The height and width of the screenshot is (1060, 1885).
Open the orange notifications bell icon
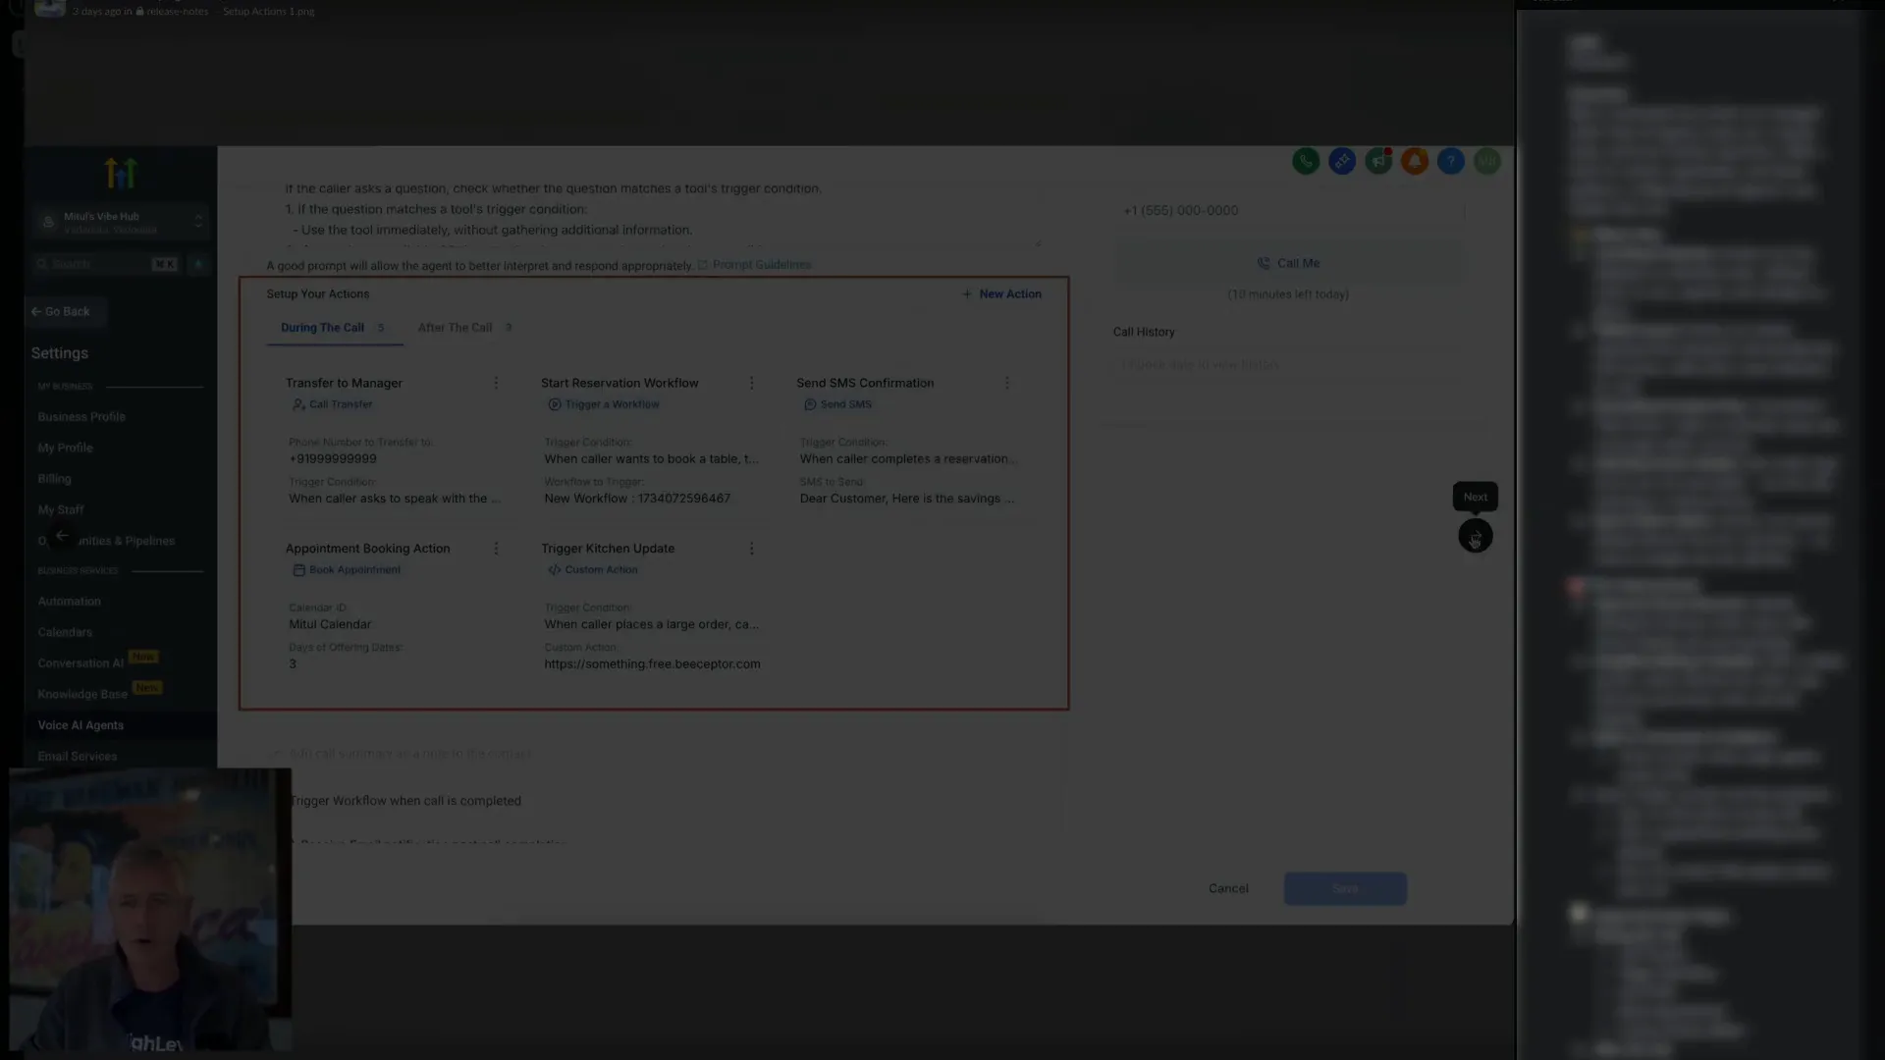(1415, 161)
